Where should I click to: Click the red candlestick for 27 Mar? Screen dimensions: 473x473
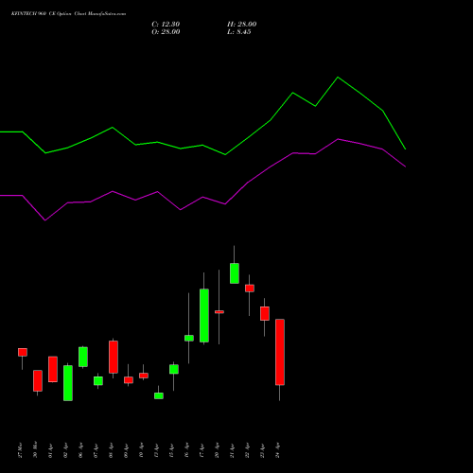[23, 352]
